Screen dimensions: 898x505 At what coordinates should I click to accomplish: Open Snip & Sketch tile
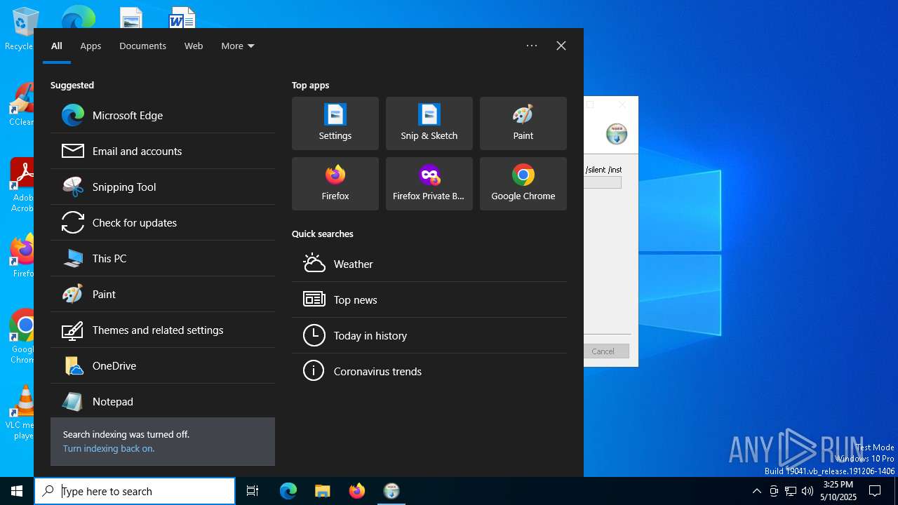point(429,123)
